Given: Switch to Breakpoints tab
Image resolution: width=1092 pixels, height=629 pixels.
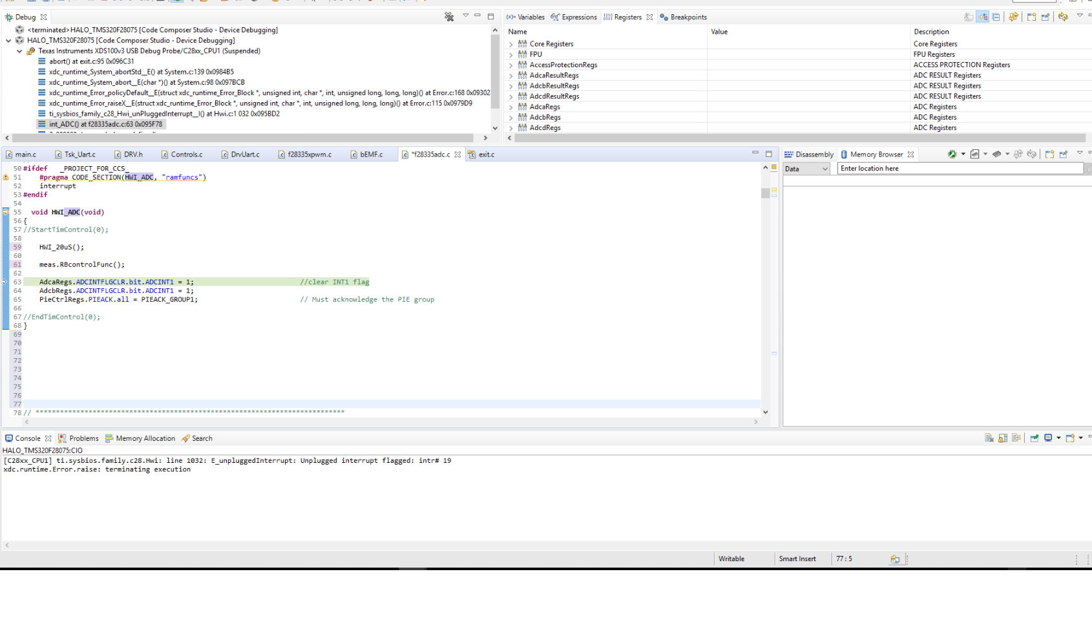Looking at the screenshot, I should (x=683, y=17).
